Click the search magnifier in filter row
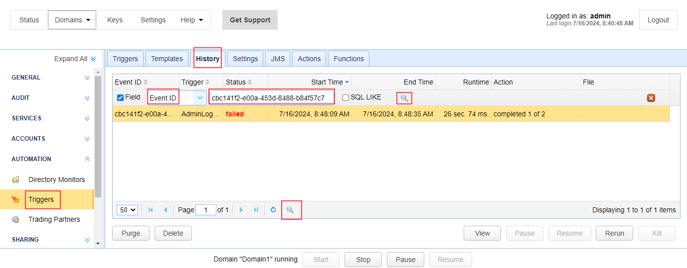 tap(404, 98)
